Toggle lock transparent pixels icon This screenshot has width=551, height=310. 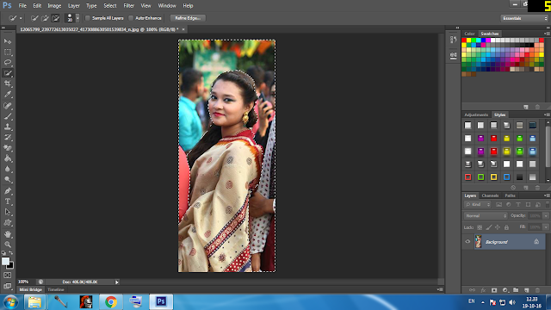pos(480,227)
